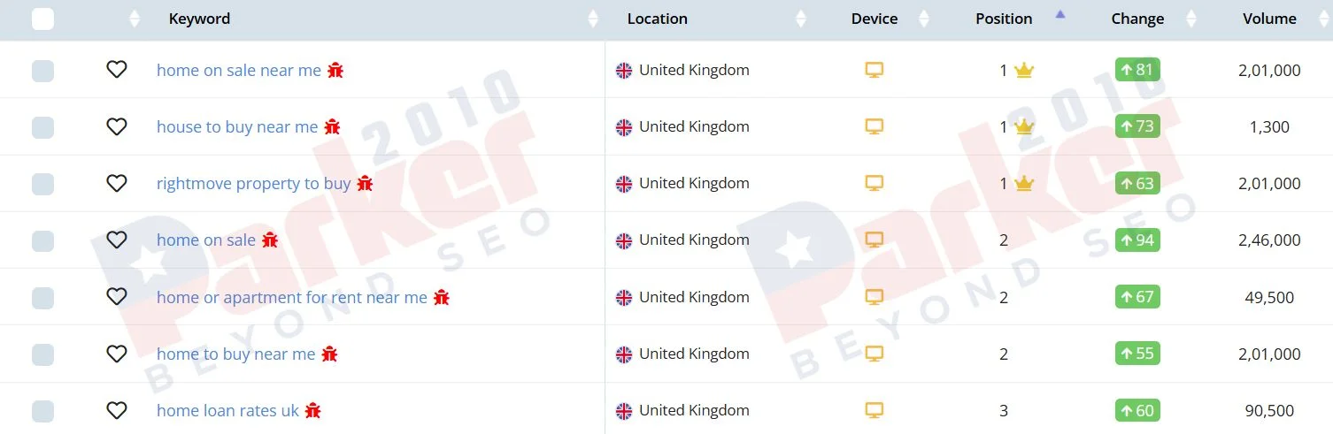Image resolution: width=1333 pixels, height=434 pixels.
Task: Click the green +94 change badge
Action: tap(1137, 240)
